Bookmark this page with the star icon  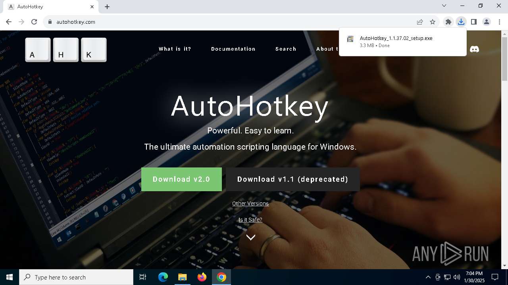(x=433, y=22)
